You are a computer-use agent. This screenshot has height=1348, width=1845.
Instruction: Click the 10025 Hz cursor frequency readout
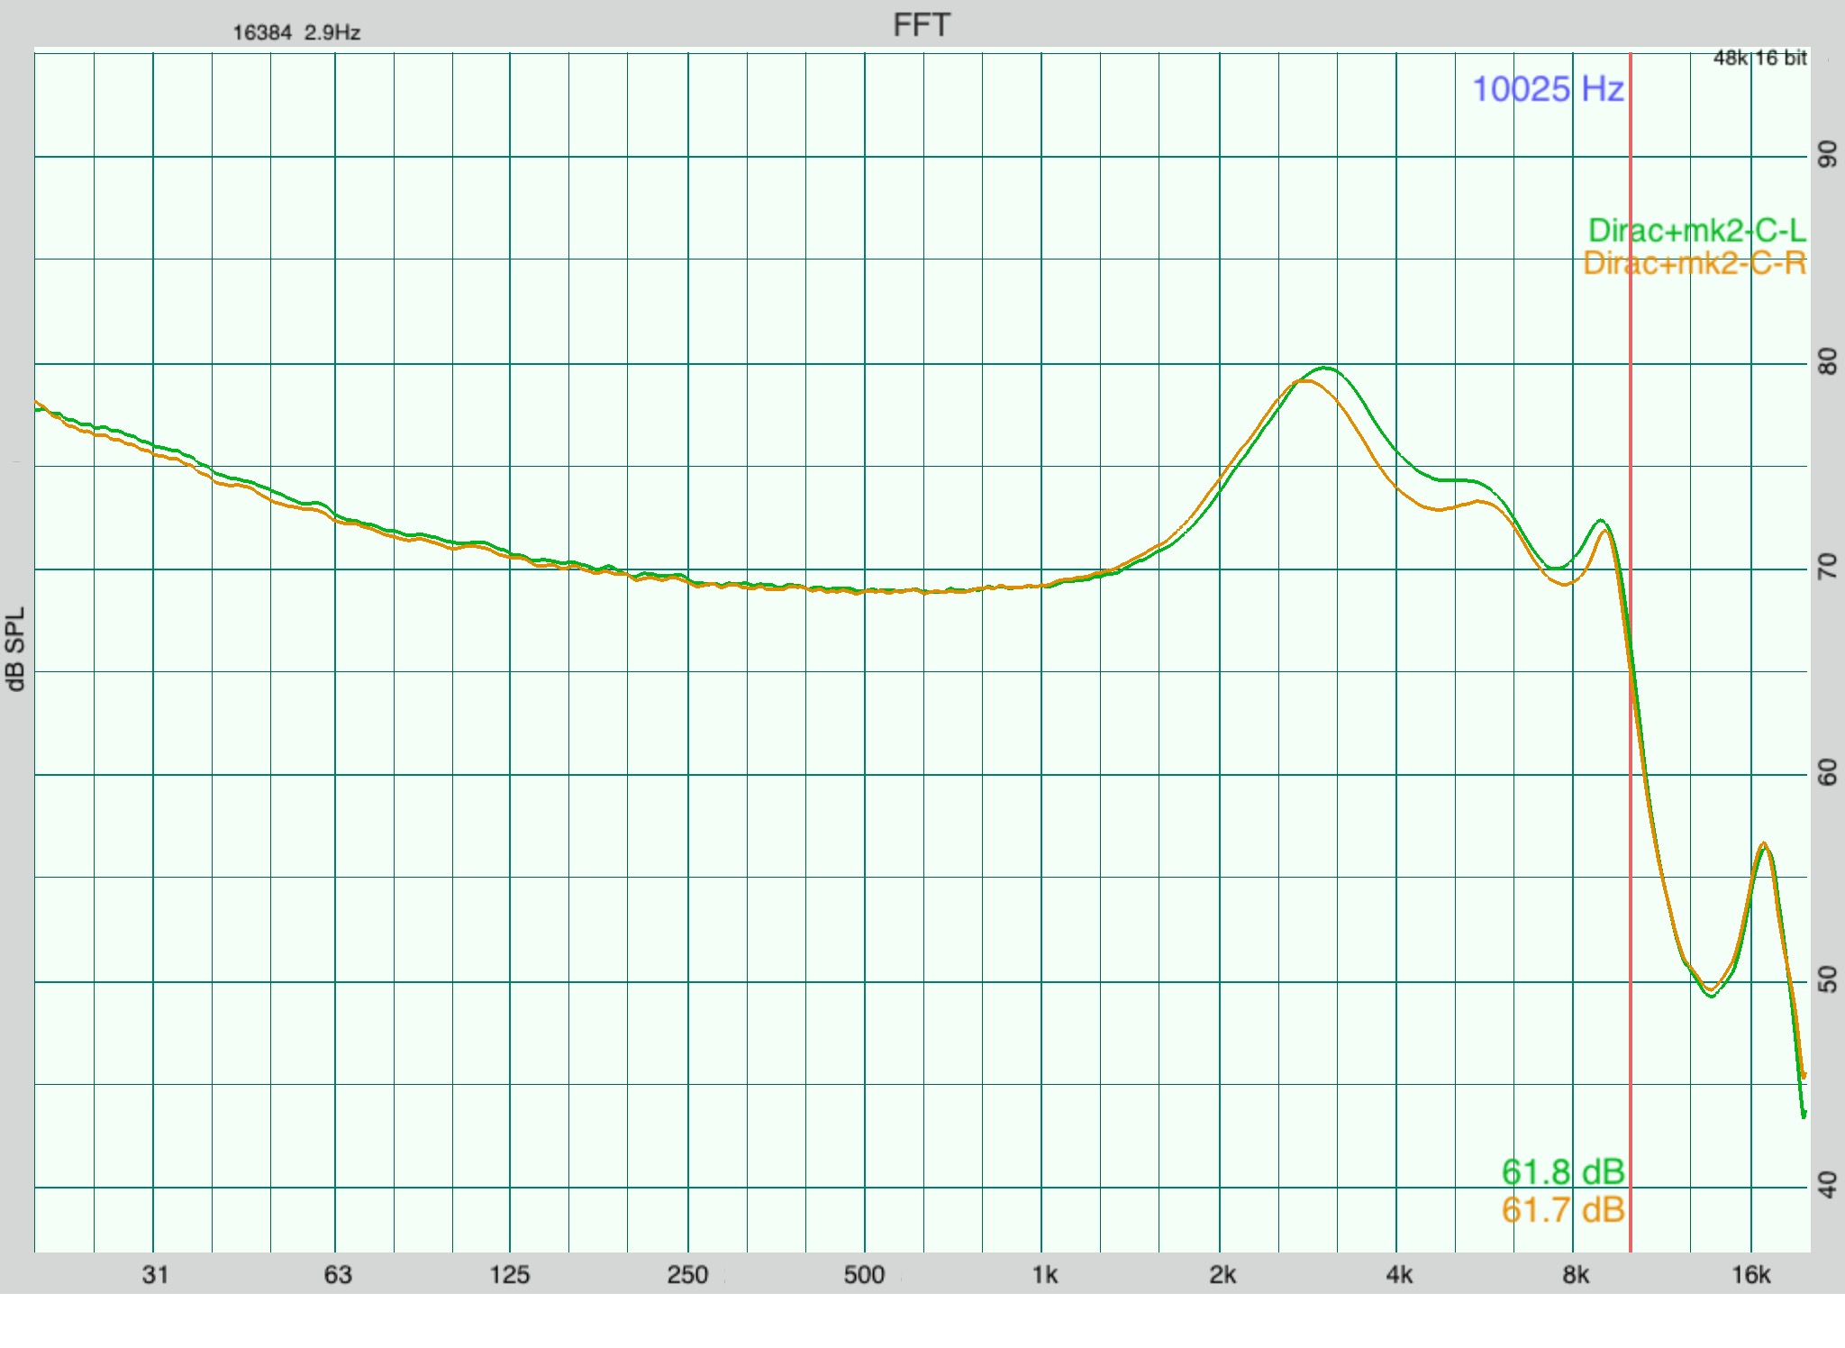tap(1548, 89)
